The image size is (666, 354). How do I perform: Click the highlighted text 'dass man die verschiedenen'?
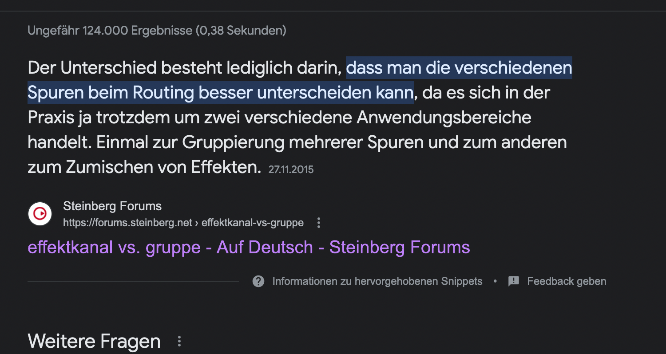click(459, 68)
